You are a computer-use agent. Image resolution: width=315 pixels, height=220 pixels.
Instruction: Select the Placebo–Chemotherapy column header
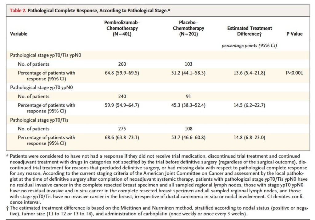pyautogui.click(x=188, y=28)
